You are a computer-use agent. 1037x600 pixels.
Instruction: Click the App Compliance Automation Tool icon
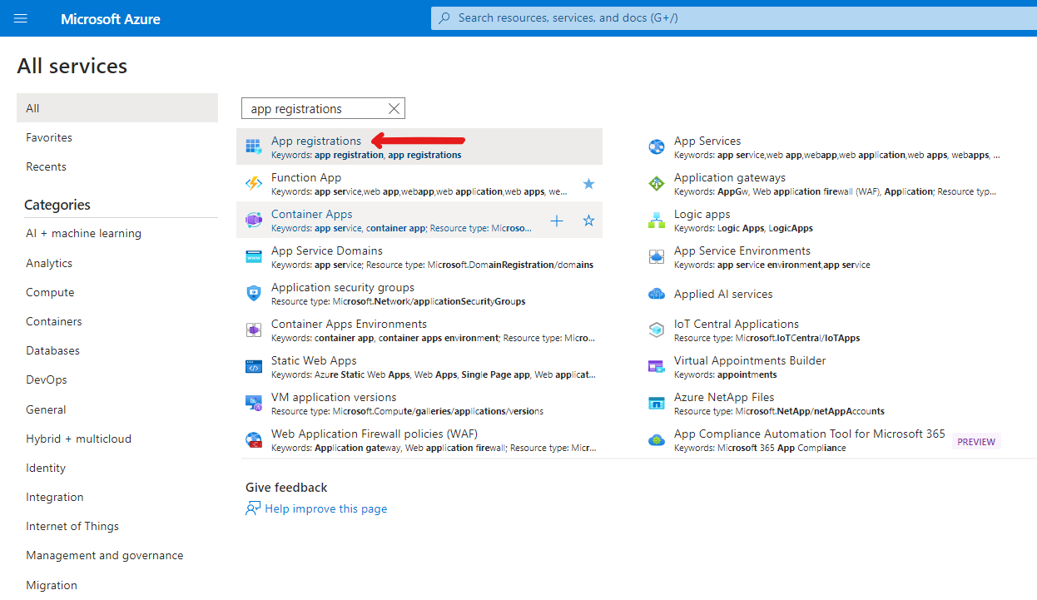coord(657,440)
